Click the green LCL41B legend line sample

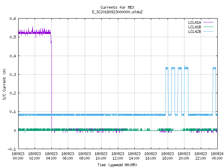click(208, 27)
